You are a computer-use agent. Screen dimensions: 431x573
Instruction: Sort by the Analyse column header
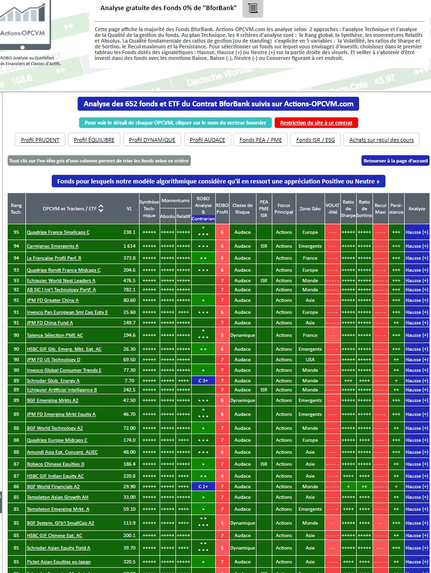[x=417, y=209]
